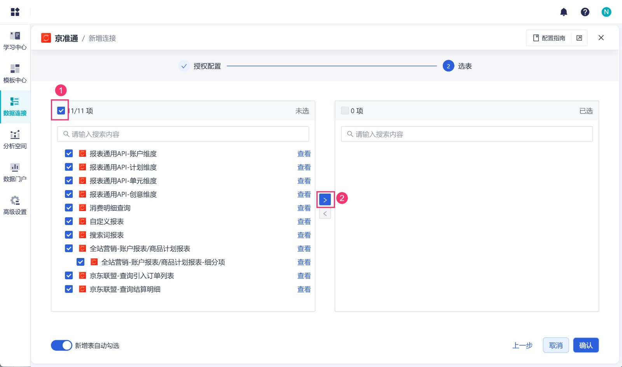Open the app launcher grid icon
Screen dimensions: 622x367
coord(15,12)
